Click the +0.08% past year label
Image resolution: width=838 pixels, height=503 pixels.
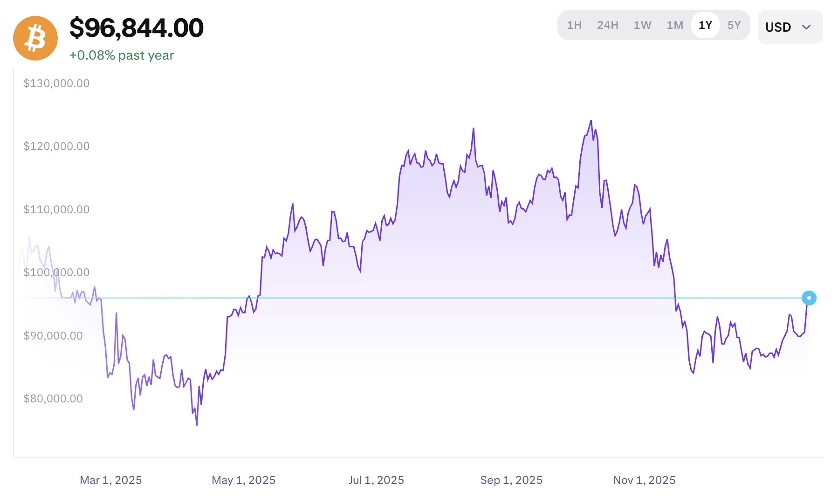[x=122, y=55]
